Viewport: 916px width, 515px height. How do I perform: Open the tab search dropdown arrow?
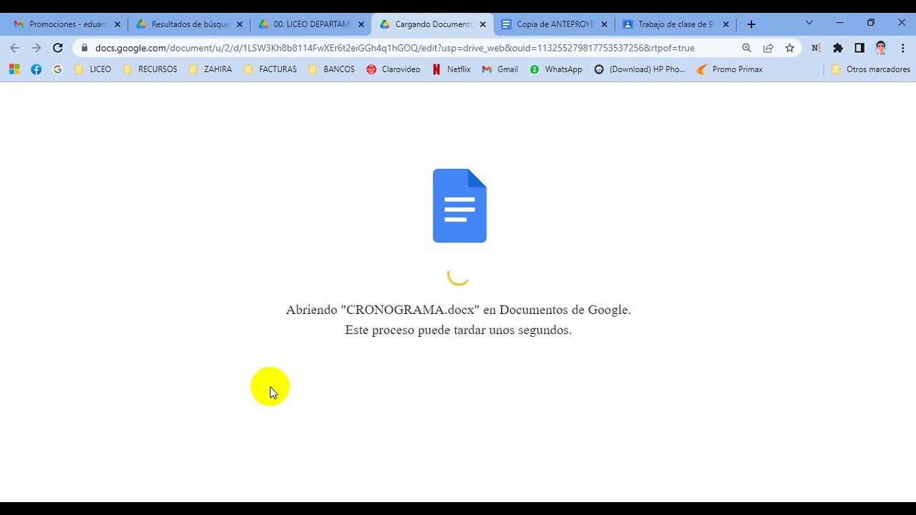[809, 23]
